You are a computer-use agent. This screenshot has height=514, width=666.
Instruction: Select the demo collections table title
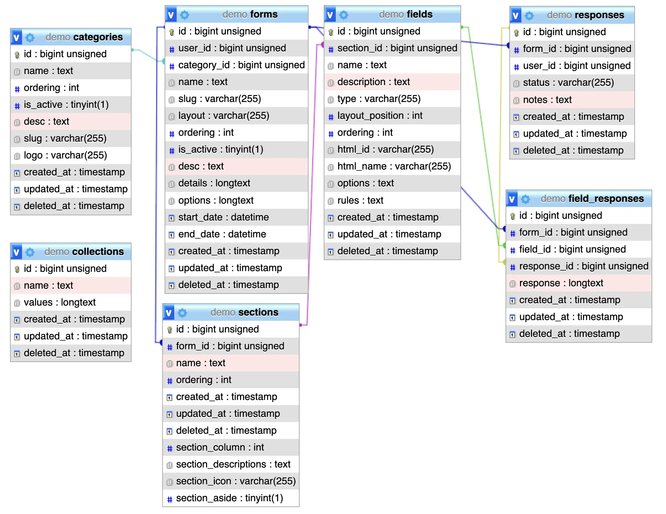click(84, 252)
